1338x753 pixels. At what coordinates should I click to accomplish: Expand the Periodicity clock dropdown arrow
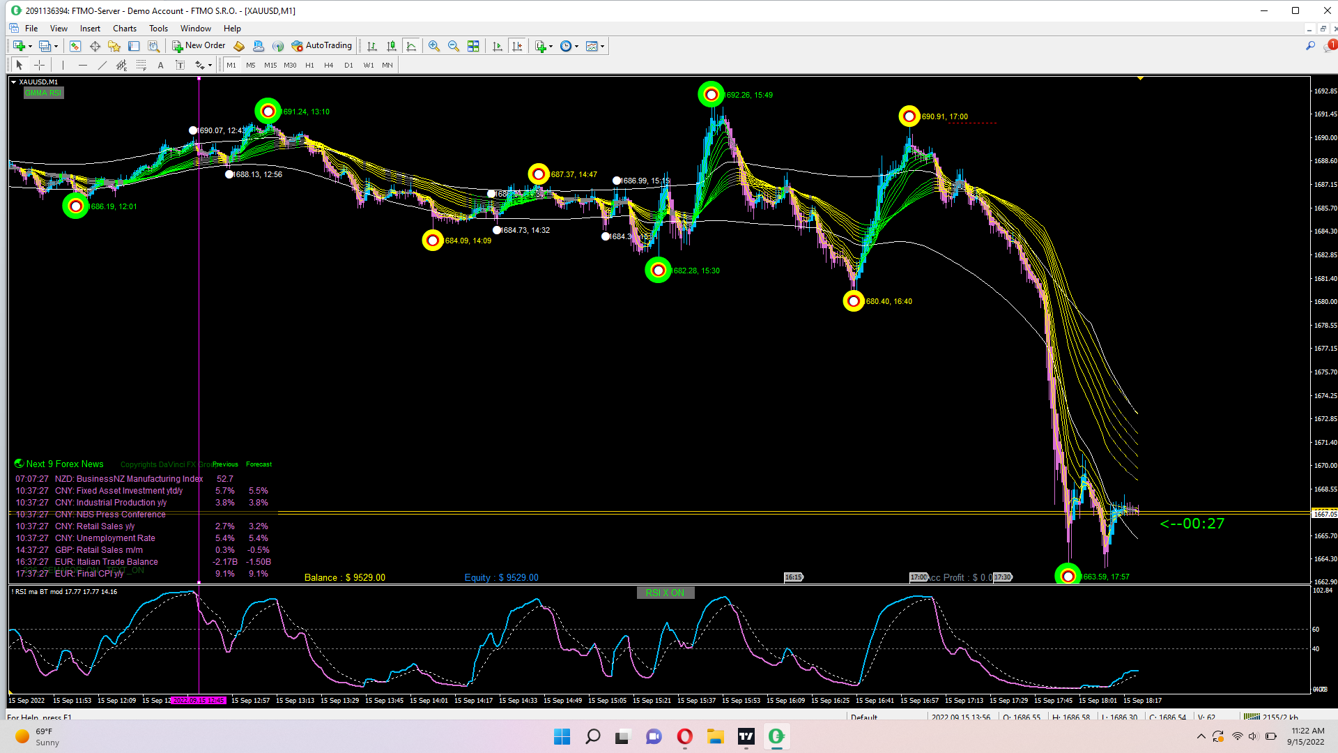(576, 47)
